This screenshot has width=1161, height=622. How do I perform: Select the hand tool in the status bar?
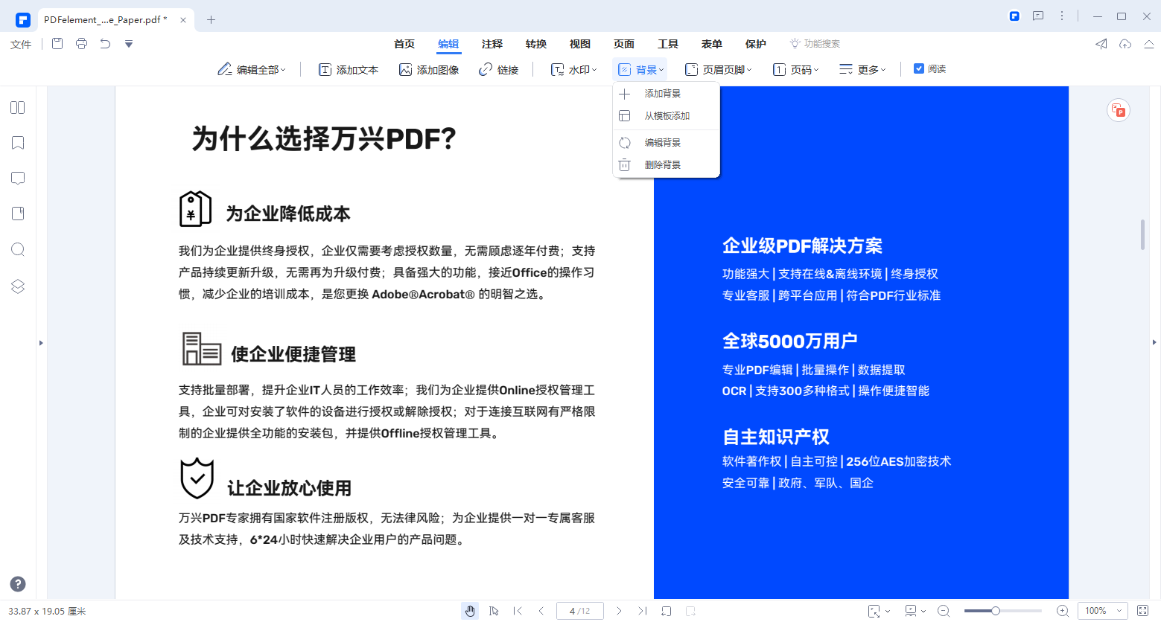470,611
